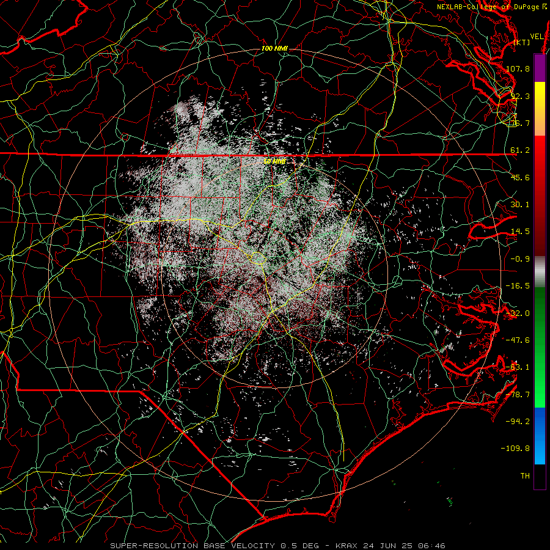This screenshot has width=550, height=550.
Task: Click the 45.6 legend value
Action: (x=520, y=177)
